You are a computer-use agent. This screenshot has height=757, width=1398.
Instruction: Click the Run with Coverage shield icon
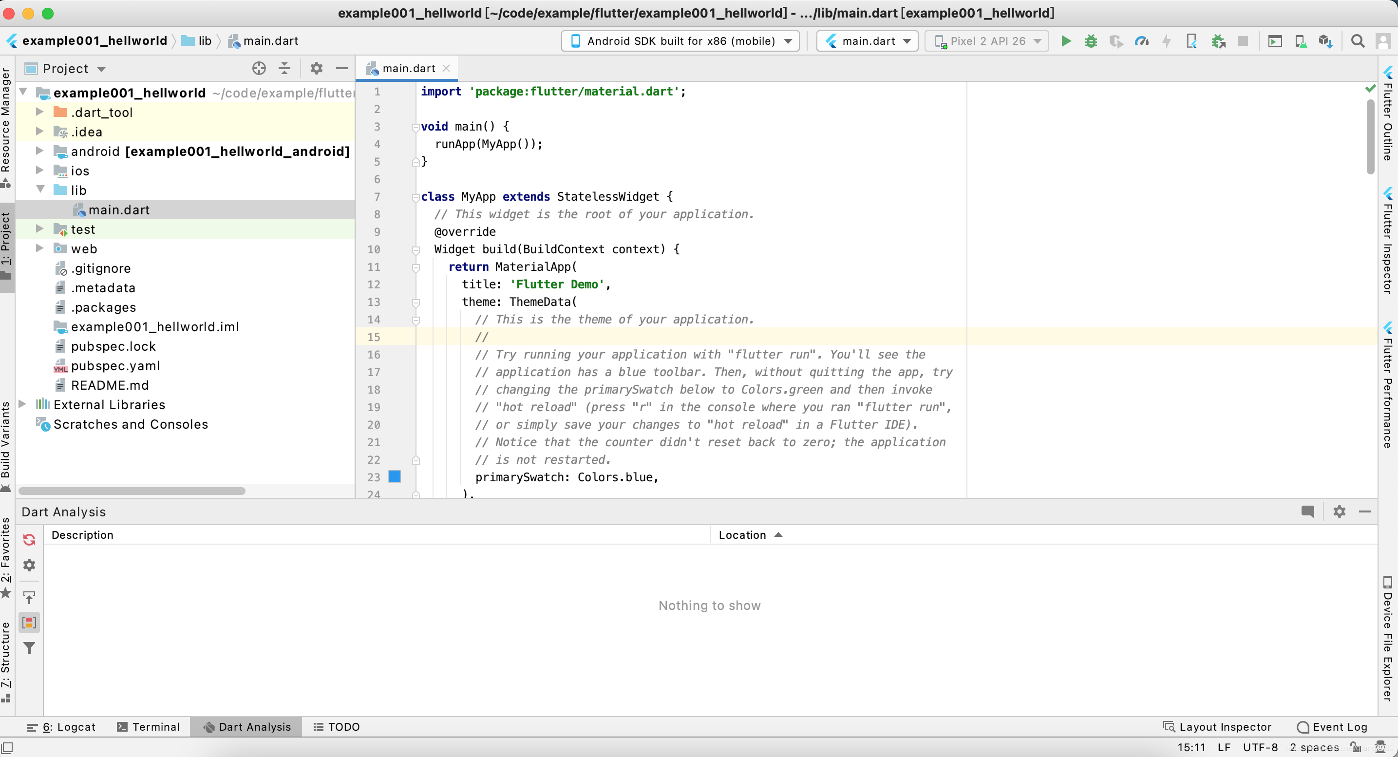click(1116, 41)
